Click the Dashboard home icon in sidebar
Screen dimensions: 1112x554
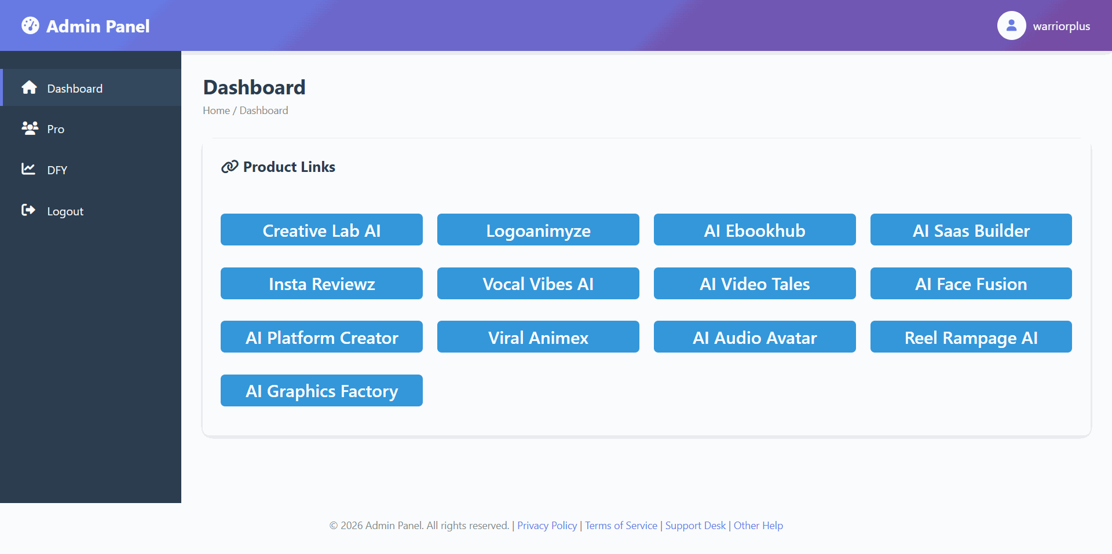[29, 87]
